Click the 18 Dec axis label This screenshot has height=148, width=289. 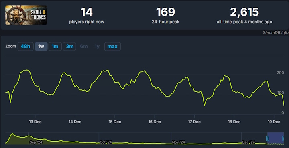point(234,122)
